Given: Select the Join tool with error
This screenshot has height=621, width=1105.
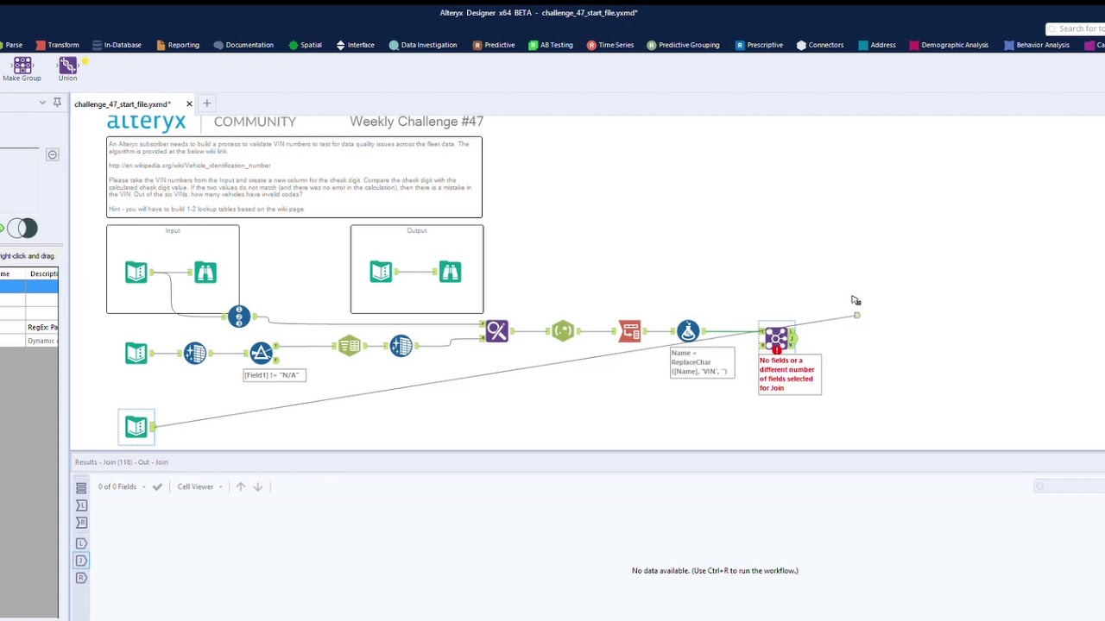Looking at the screenshot, I should point(776,337).
